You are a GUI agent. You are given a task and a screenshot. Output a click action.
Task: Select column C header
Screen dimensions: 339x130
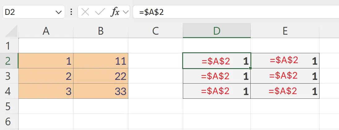pos(155,31)
